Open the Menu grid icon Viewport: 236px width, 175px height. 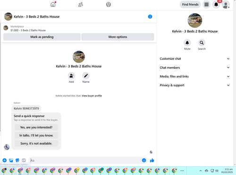[x=206, y=4]
